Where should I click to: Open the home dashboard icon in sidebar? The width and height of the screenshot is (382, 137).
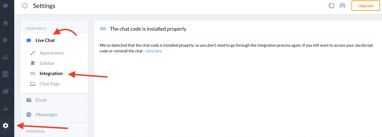point(5,23)
